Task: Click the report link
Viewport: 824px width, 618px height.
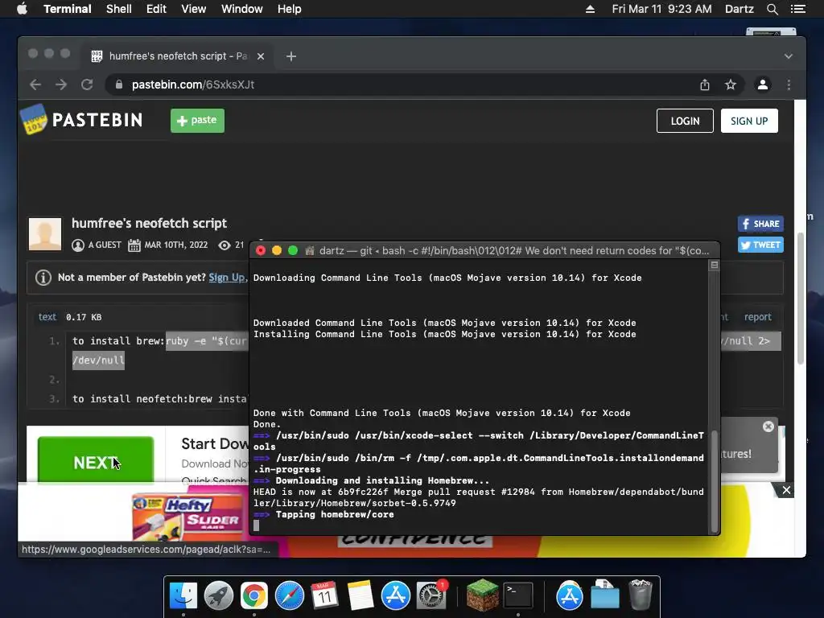Action: click(x=758, y=317)
